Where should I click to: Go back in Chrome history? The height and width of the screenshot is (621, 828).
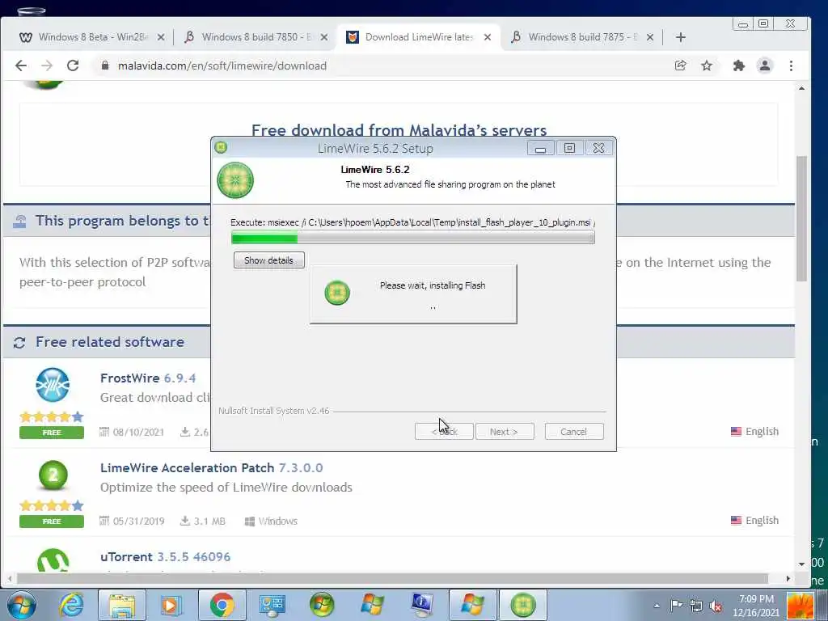click(x=20, y=65)
